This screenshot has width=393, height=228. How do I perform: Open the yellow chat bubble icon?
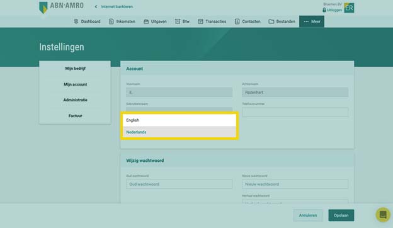click(x=383, y=215)
